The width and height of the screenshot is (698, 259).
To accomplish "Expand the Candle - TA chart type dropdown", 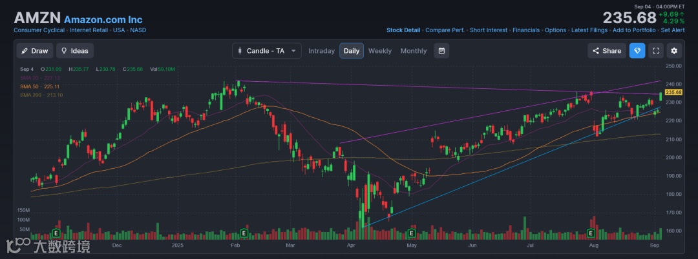I will (267, 50).
